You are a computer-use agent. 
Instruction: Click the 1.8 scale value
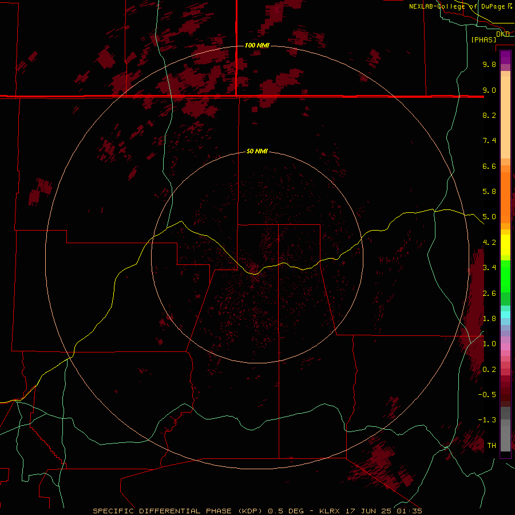click(489, 319)
